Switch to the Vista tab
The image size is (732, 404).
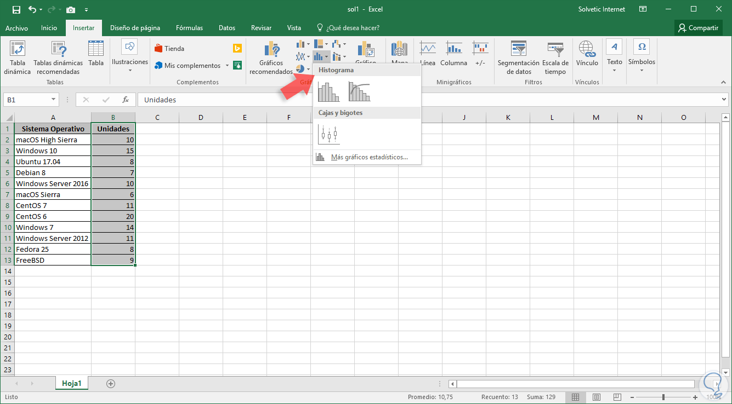tap(294, 28)
